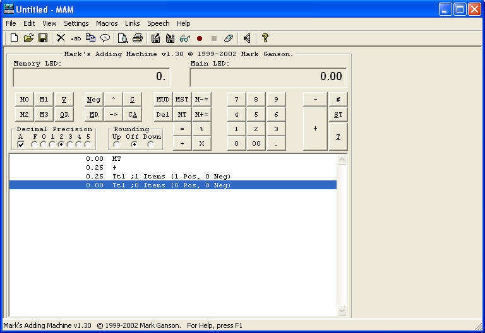Click the yellow question mark help icon
Screen dimensions: 485x333
point(265,38)
